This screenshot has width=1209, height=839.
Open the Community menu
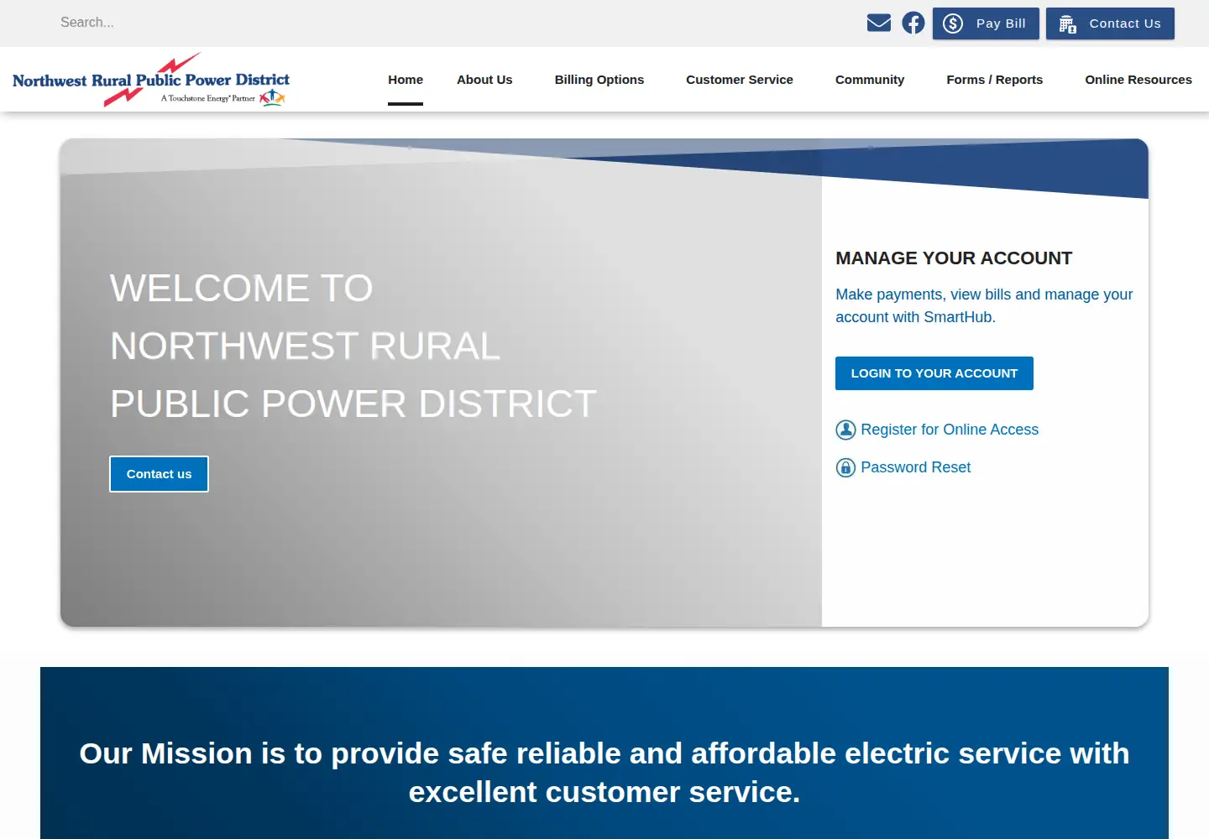(870, 80)
